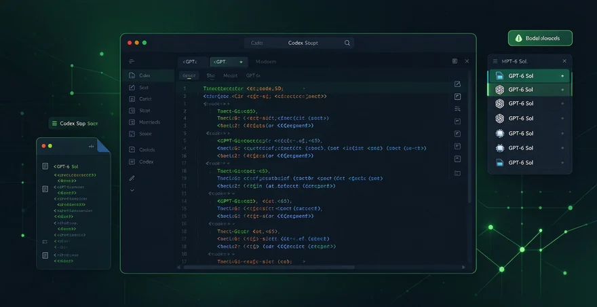
Task: Click the diamond icon on the first GPT-6 Sol row
Action: coord(562,76)
